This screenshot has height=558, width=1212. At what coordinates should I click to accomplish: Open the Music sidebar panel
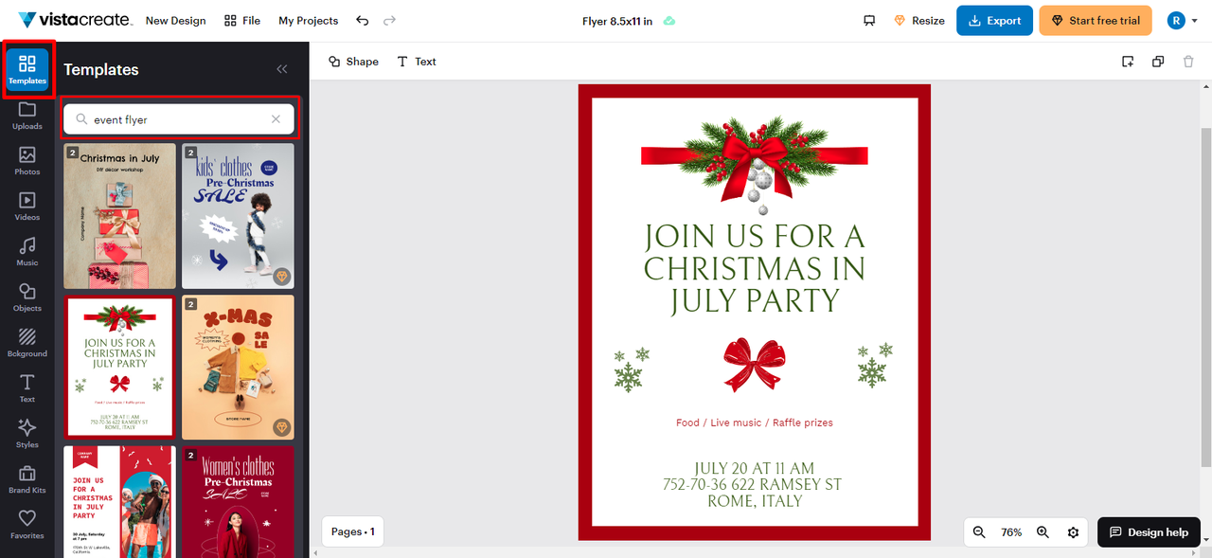click(x=27, y=251)
